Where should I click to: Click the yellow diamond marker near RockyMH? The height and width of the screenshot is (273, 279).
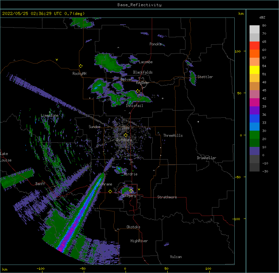pos(81,66)
